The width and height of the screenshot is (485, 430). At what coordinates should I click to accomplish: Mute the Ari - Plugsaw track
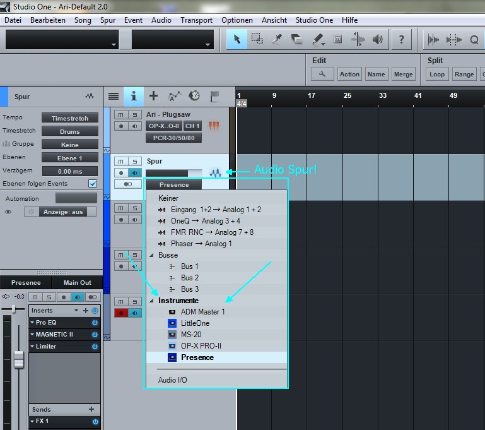point(120,114)
